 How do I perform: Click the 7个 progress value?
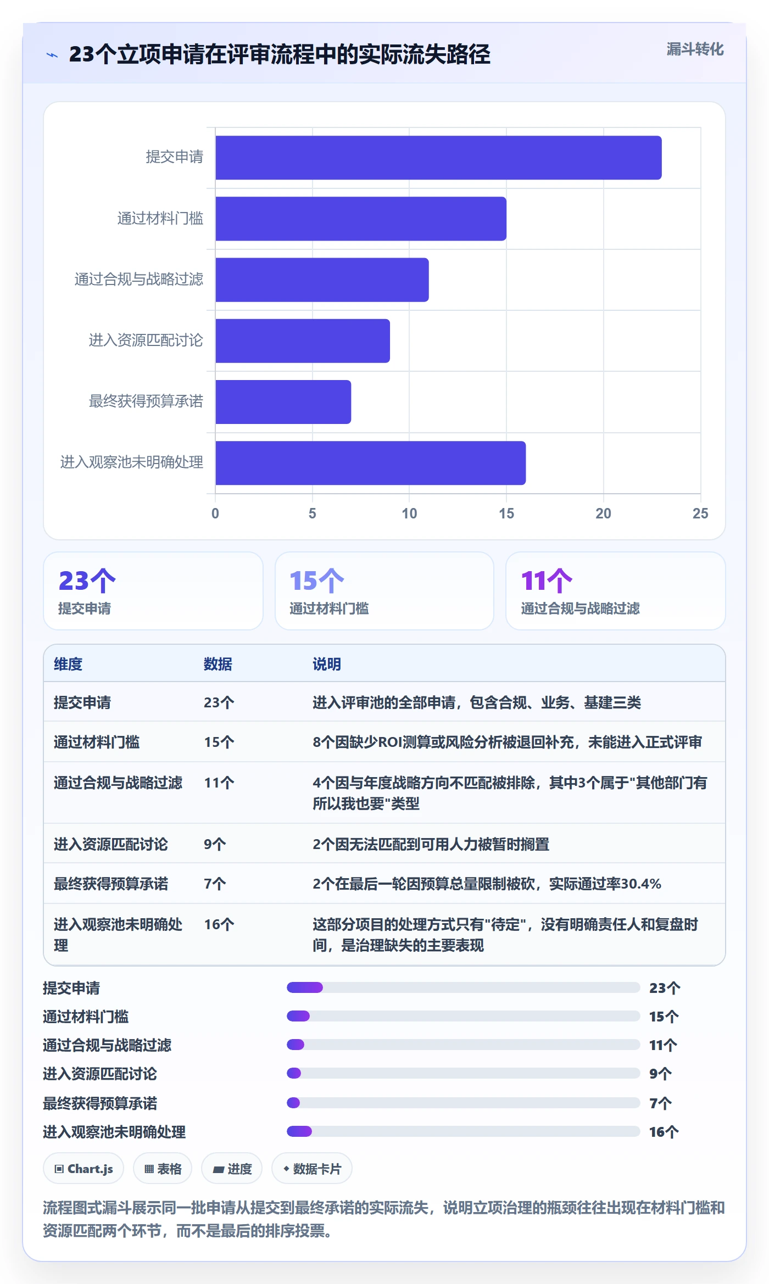[660, 1103]
